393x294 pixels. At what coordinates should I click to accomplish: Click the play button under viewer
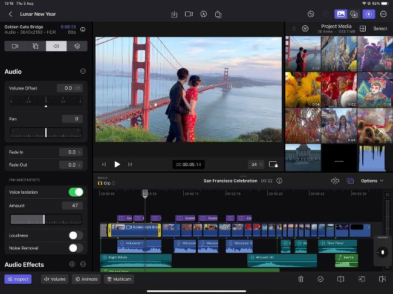[x=117, y=164]
